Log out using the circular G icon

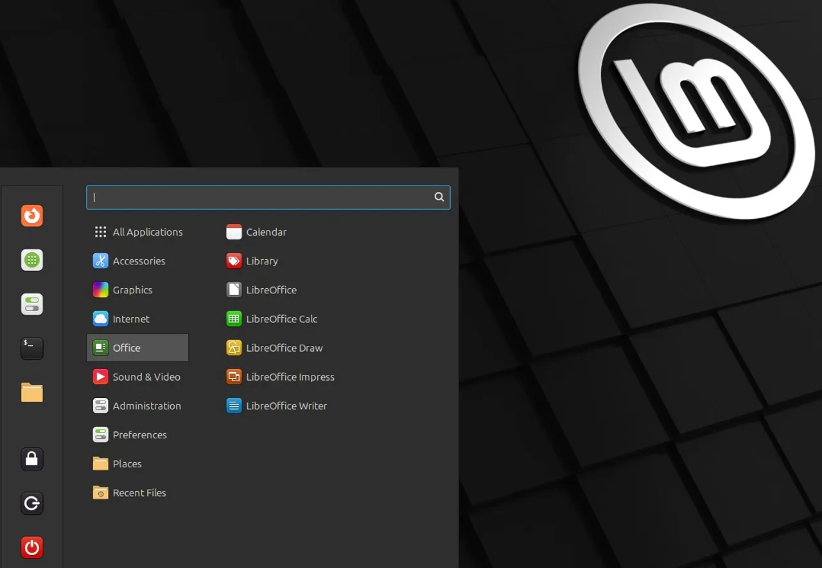click(32, 503)
